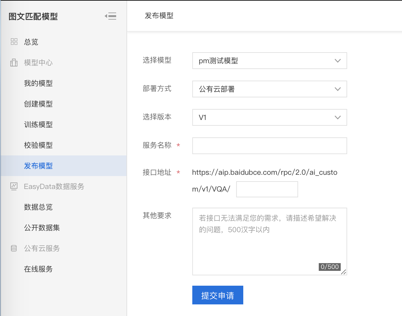Click the EasyData数据服务 chart icon
This screenshot has width=402, height=316.
click(14, 186)
